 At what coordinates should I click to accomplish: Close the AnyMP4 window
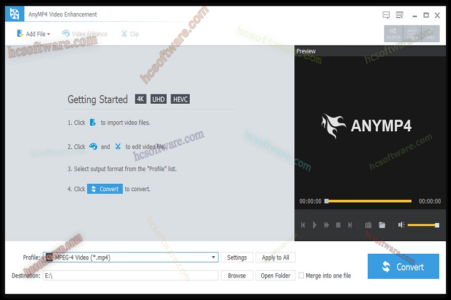(437, 15)
